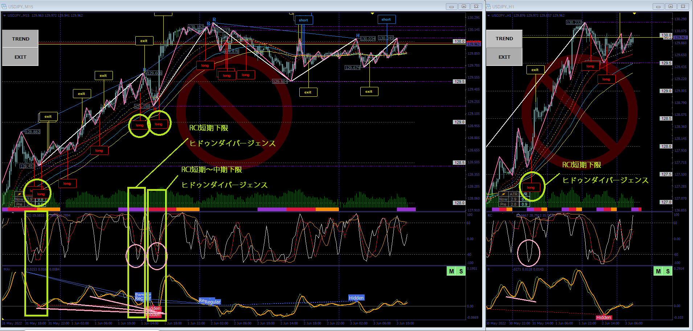Click the yellow shift triangle atop the M15 chart

pyautogui.click(x=372, y=14)
